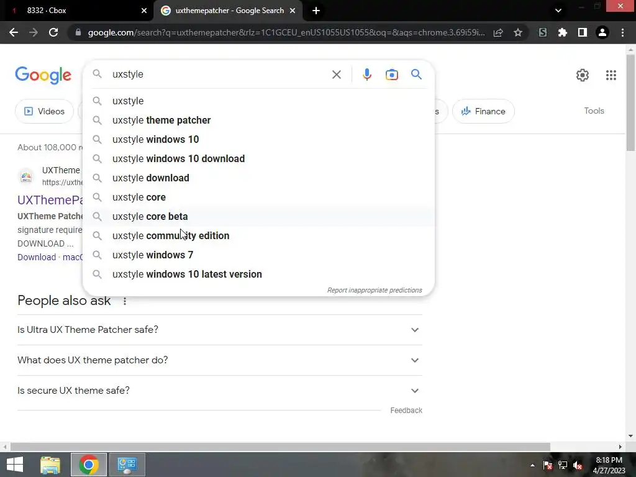Image resolution: width=636 pixels, height=477 pixels.
Task: Choose suggestion uxstyle theme patcher
Action: pos(258,120)
